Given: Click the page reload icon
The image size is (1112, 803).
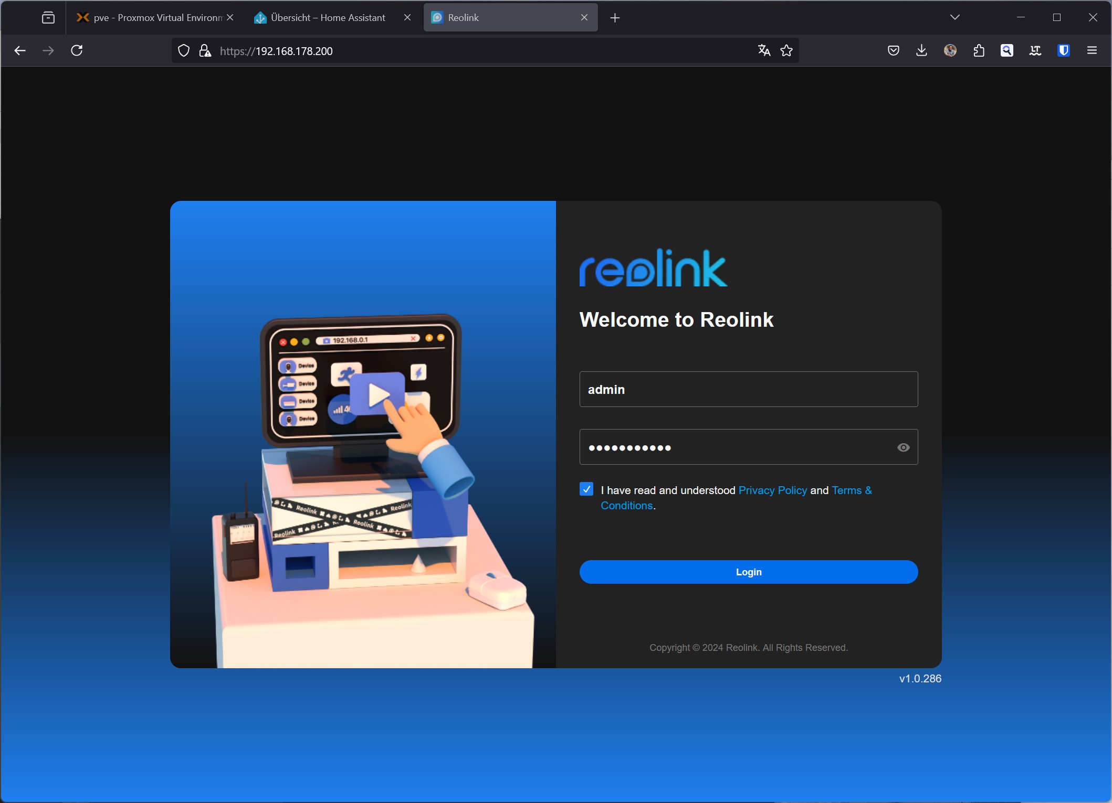Looking at the screenshot, I should click(77, 50).
